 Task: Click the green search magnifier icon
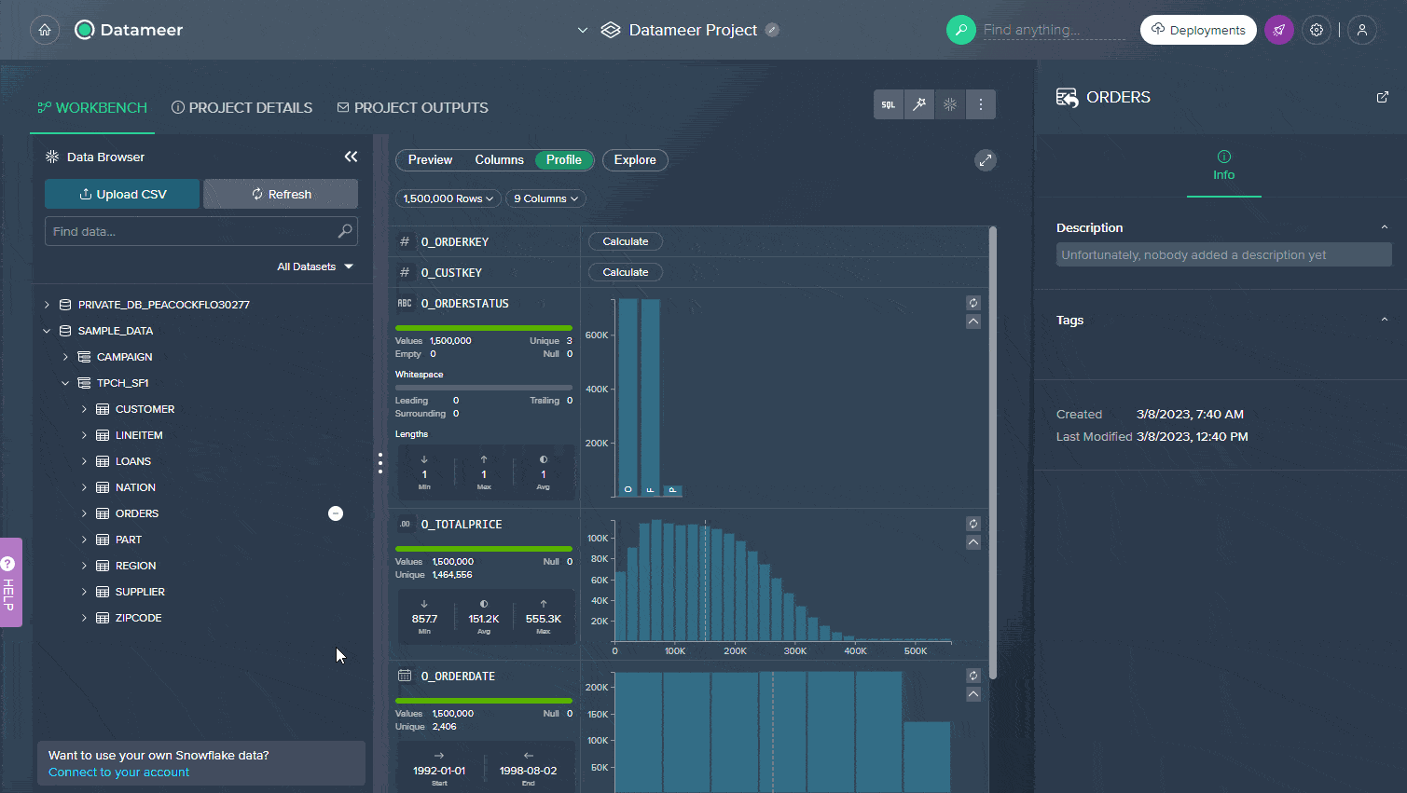(x=960, y=30)
